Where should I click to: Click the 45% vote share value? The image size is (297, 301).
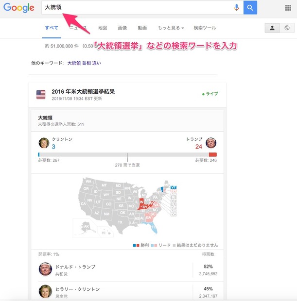click(208, 289)
